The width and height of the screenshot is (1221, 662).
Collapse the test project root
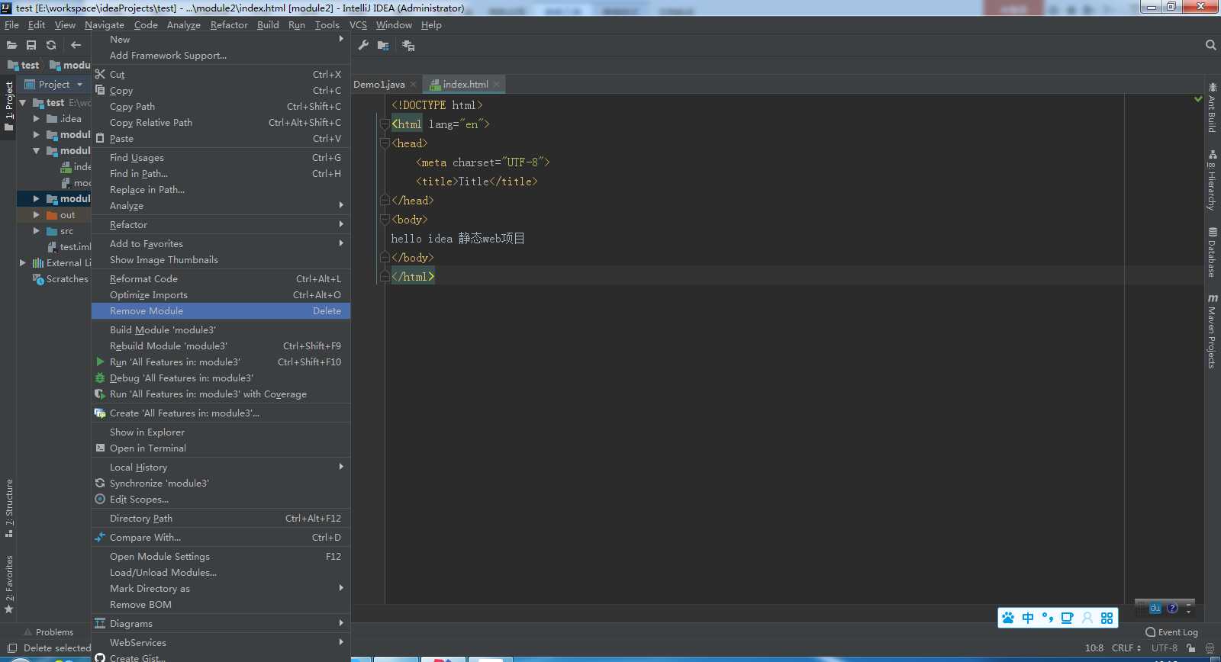tap(23, 103)
